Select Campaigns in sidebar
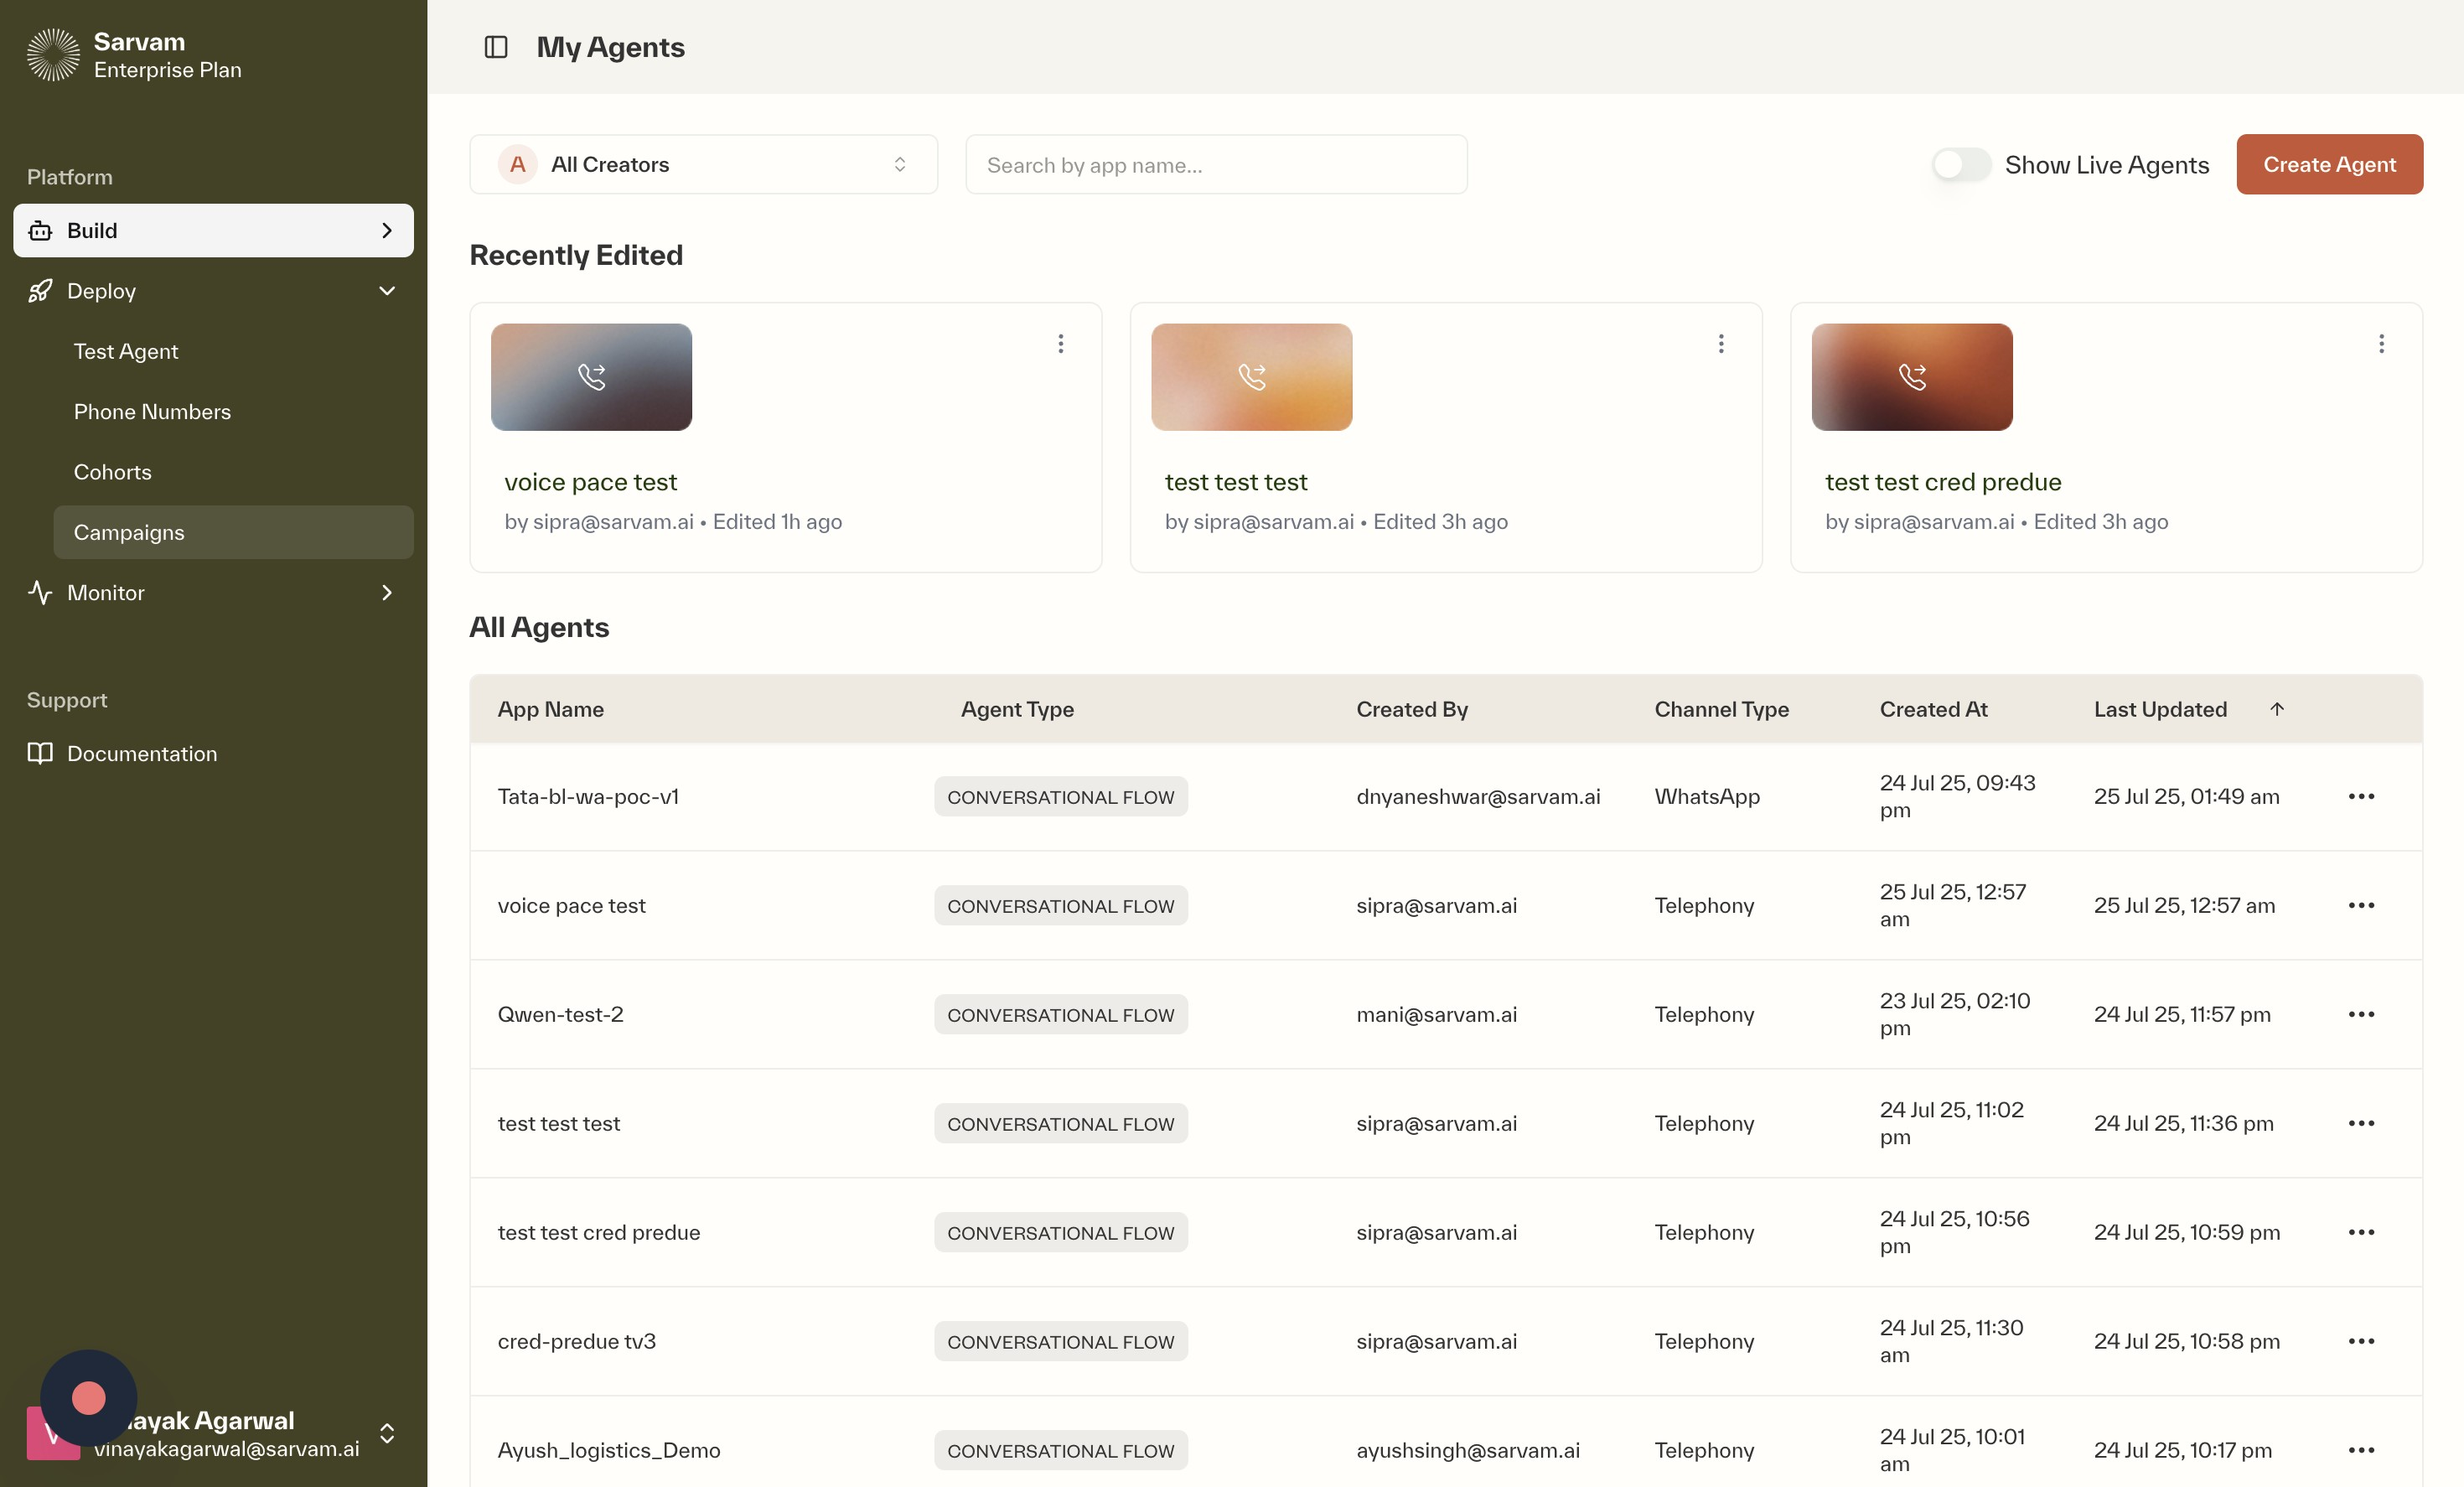2464x1487 pixels. [233, 532]
